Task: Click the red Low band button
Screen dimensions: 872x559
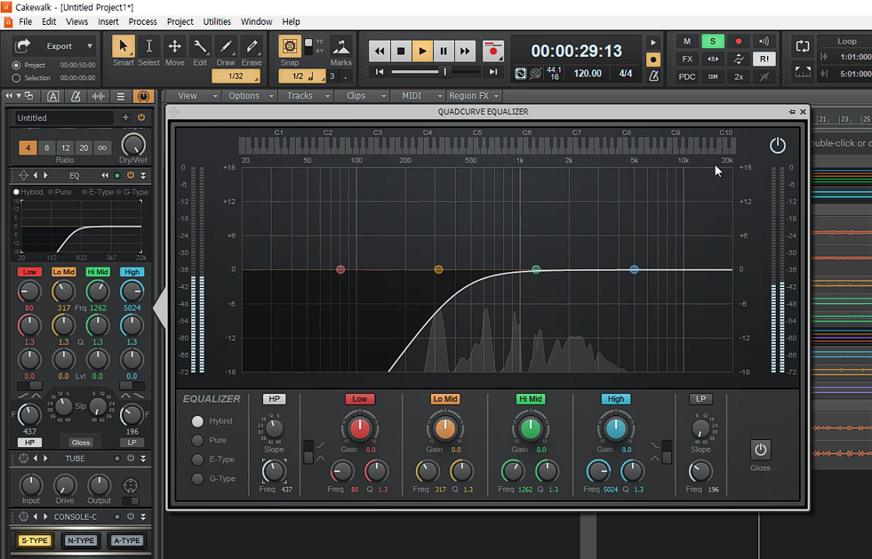Action: (x=359, y=399)
